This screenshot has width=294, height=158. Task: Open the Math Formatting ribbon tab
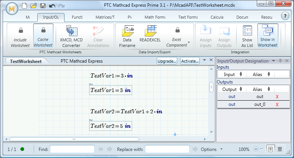[155, 17]
